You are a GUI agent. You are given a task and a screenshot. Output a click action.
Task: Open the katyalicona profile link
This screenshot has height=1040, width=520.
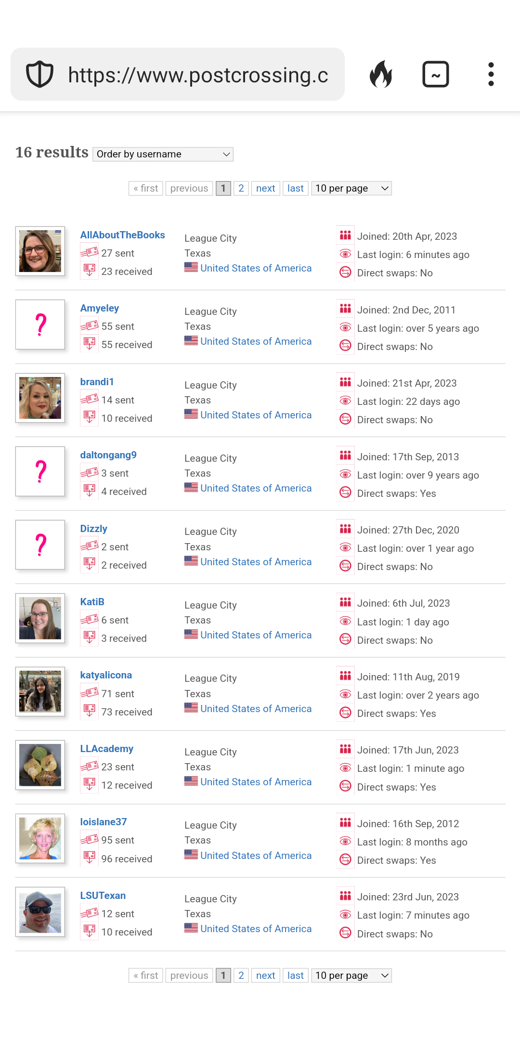106,675
